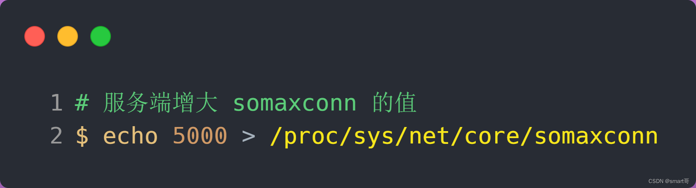Click the net segment of the path

click(429, 136)
